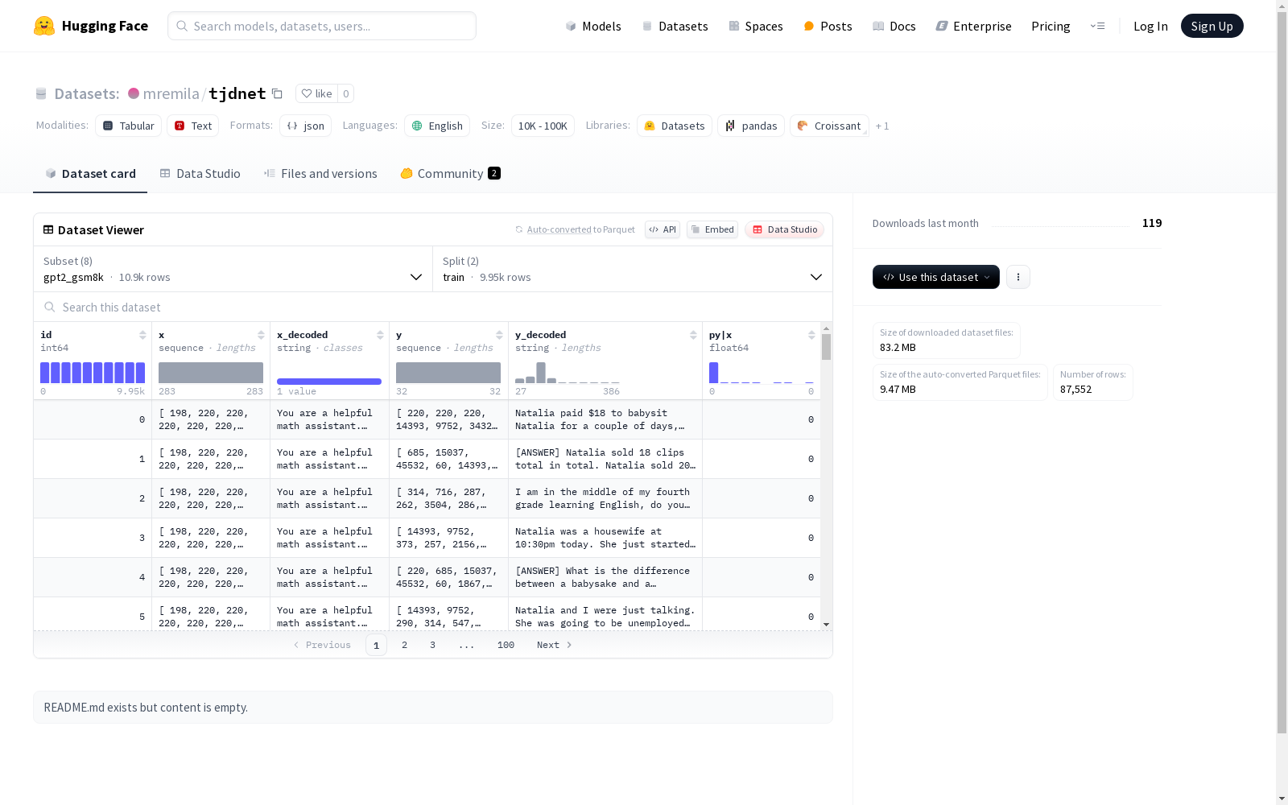
Task: Click the Previous page button
Action: pyautogui.click(x=322, y=645)
